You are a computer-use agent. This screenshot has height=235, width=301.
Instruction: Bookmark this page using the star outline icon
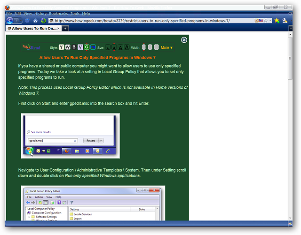coord(266,21)
